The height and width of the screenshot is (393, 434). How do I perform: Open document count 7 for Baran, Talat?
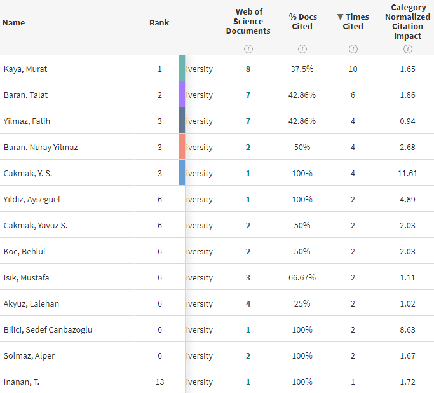point(248,95)
